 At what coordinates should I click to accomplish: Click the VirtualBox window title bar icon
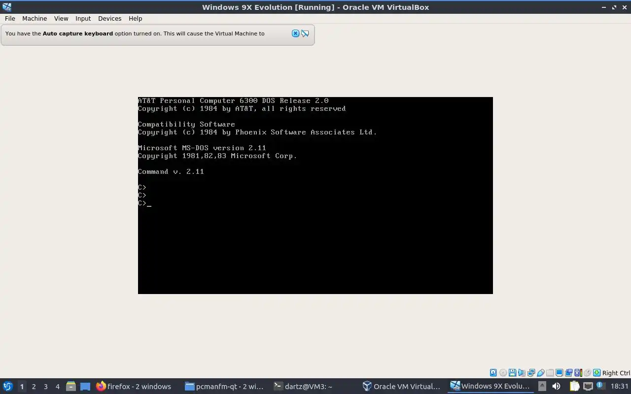click(6, 7)
